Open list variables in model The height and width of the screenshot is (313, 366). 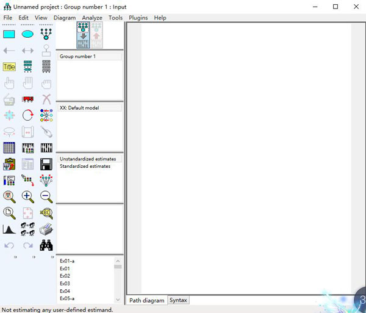pyautogui.click(x=27, y=67)
